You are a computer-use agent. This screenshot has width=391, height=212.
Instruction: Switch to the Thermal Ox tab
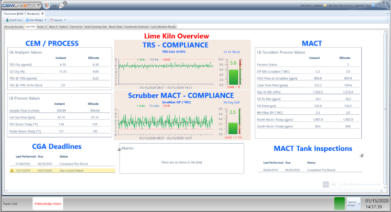pos(76,26)
